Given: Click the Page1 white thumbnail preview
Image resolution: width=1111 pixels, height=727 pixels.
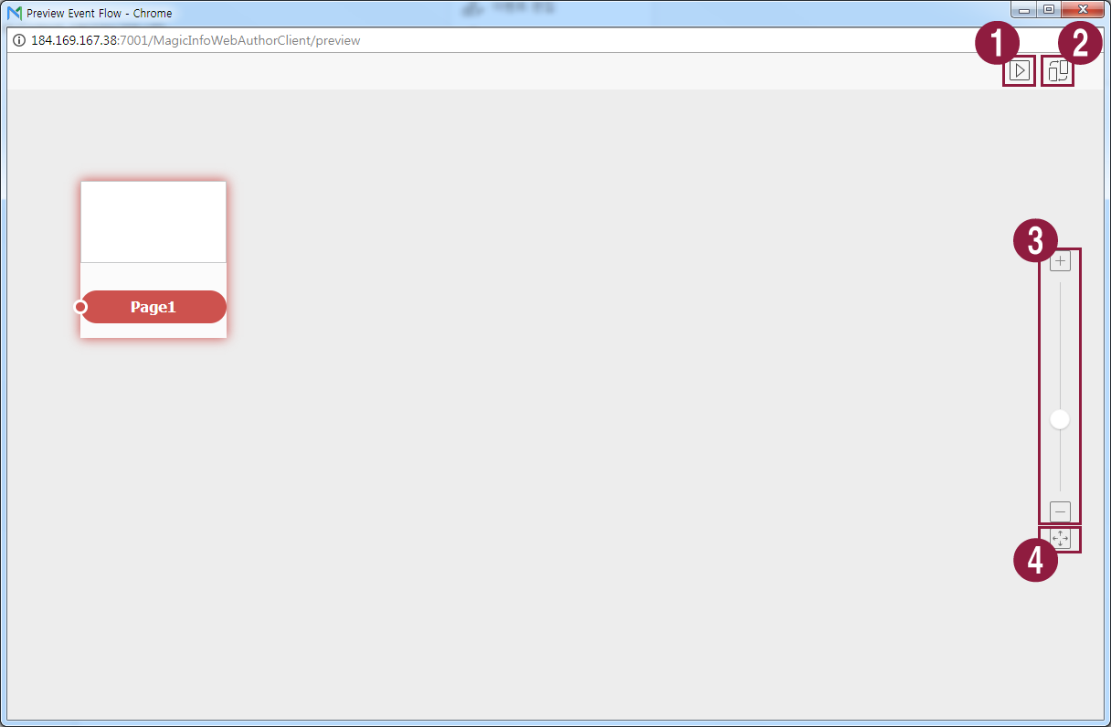Looking at the screenshot, I should pyautogui.click(x=153, y=222).
